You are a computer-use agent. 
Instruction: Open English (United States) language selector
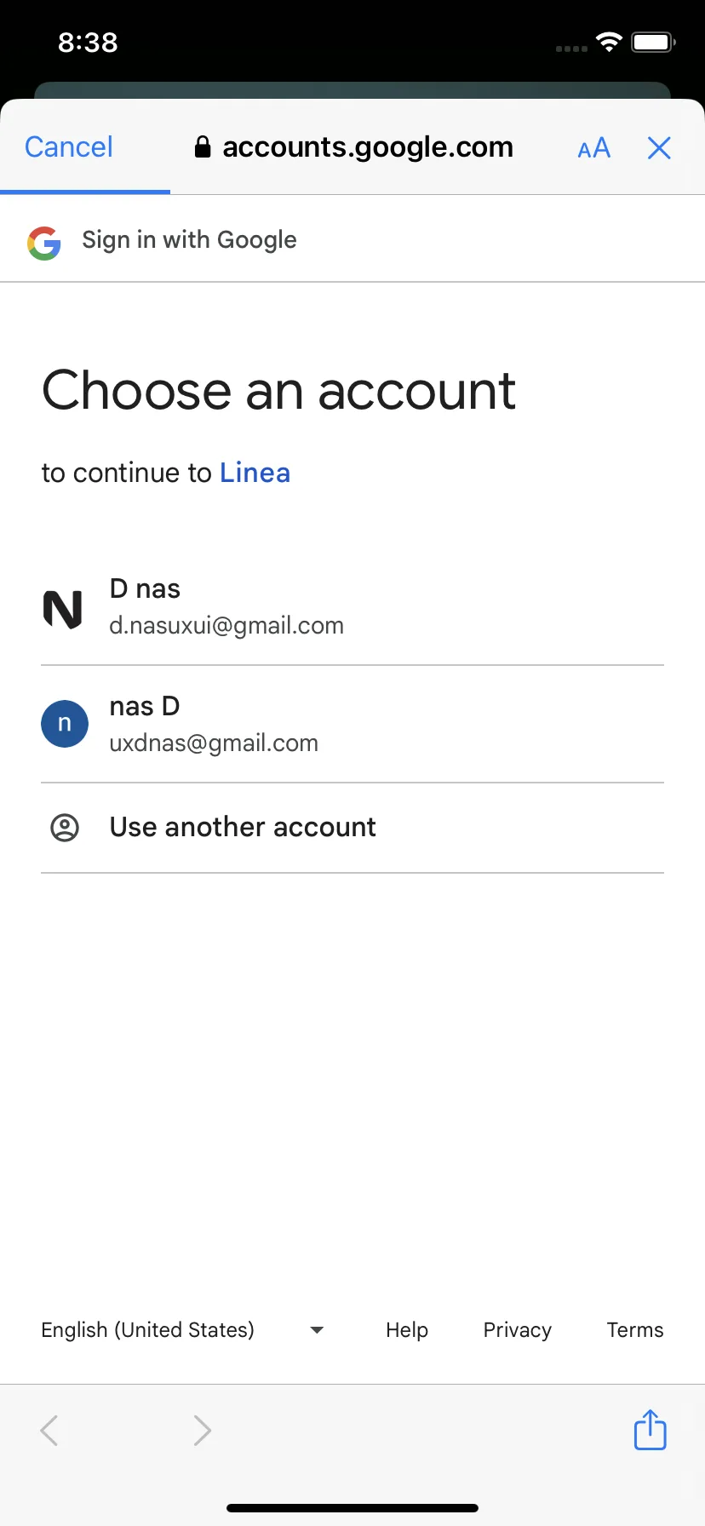(x=182, y=1330)
